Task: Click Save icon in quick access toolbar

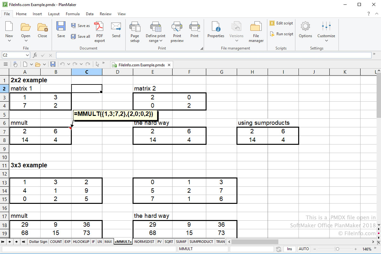Action: [53, 64]
